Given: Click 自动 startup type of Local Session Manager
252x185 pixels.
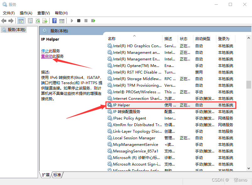Looking at the screenshot, I should (199, 138).
